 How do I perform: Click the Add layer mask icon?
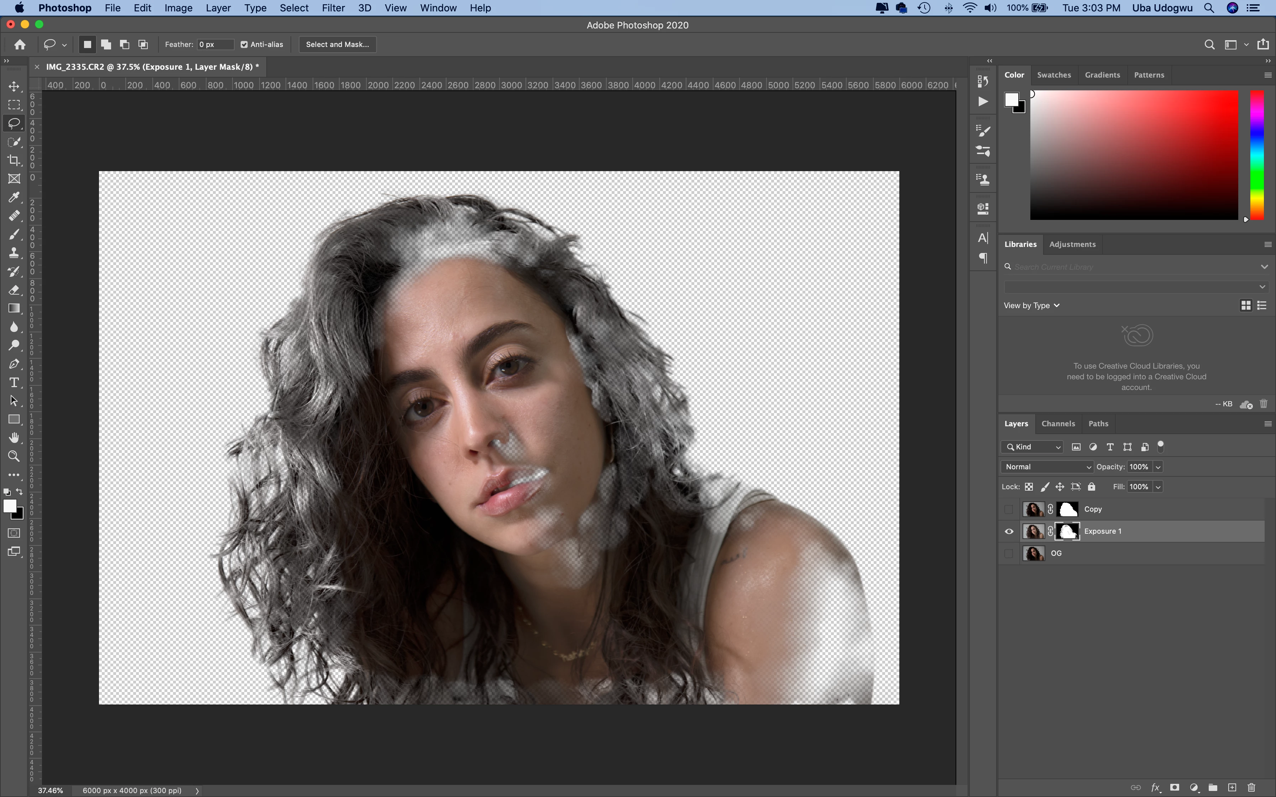[1174, 787]
